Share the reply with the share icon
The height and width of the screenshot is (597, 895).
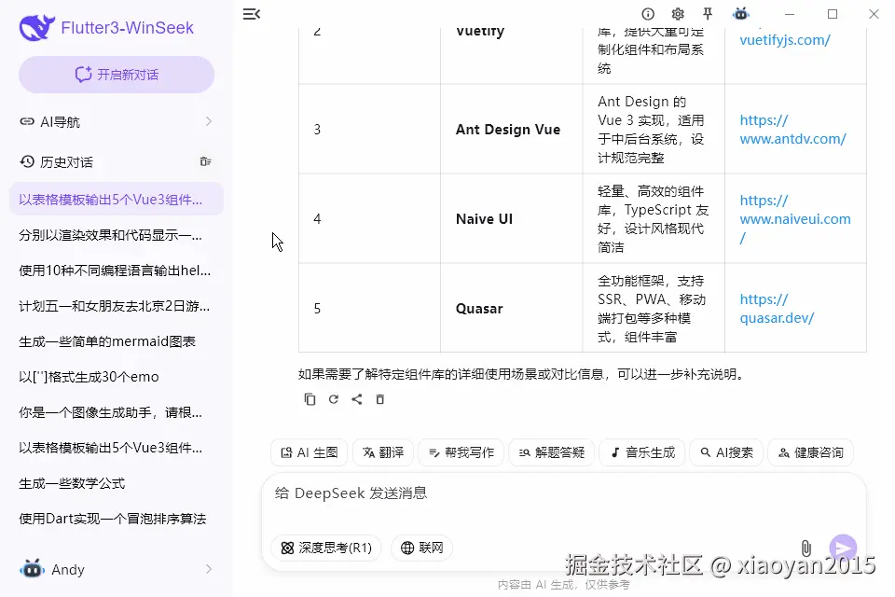click(357, 399)
